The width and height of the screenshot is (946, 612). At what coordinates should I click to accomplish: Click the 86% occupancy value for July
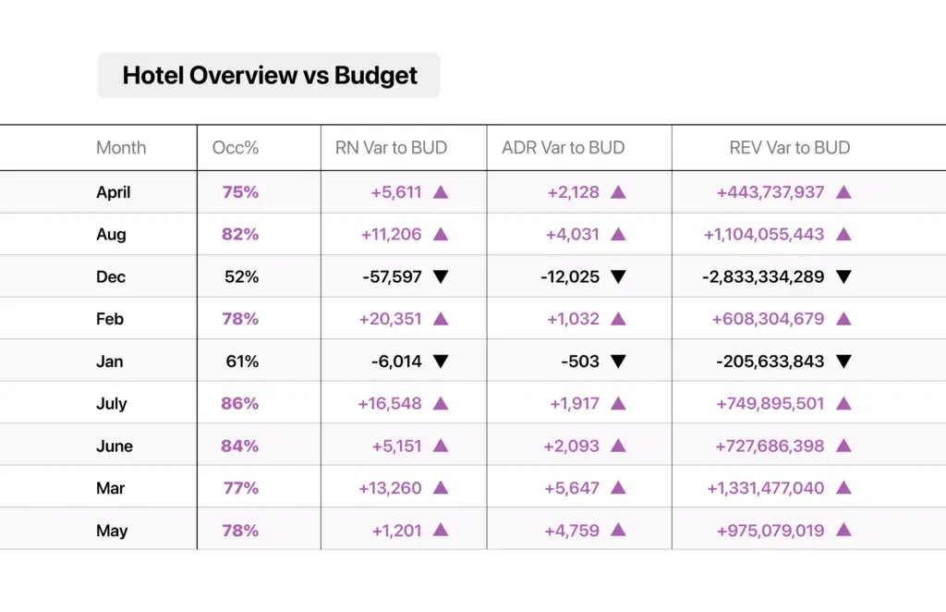click(239, 403)
